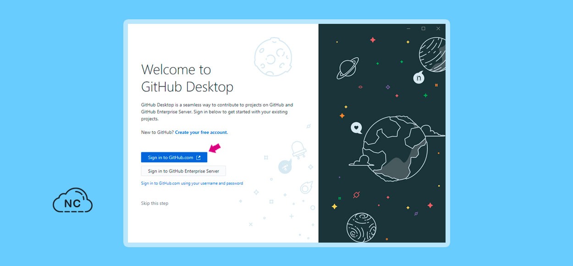The height and width of the screenshot is (266, 573).
Task: Click Sign in to GitHub.com button
Action: click(174, 157)
